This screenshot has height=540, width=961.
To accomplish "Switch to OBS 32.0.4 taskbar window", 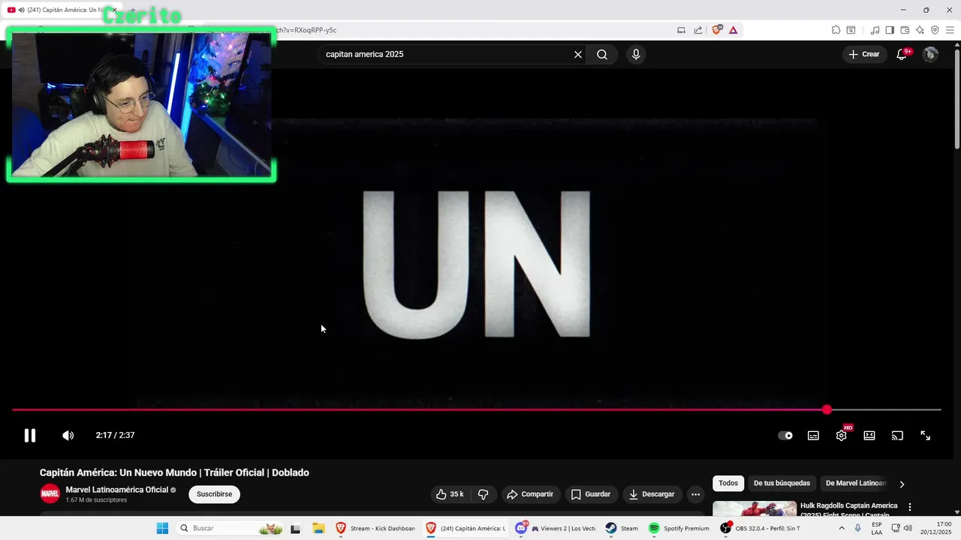I will (x=760, y=528).
